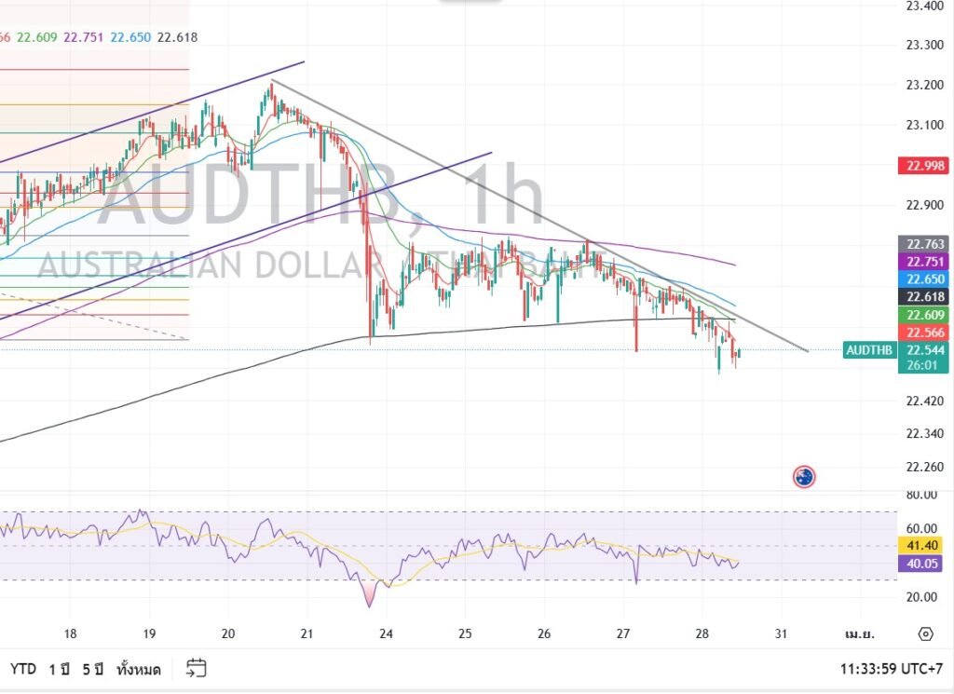The image size is (954, 694).
Task: Click the chart settings gear icon
Action: pos(925,633)
